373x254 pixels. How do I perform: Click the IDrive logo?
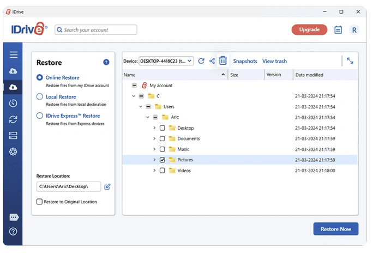tap(29, 29)
